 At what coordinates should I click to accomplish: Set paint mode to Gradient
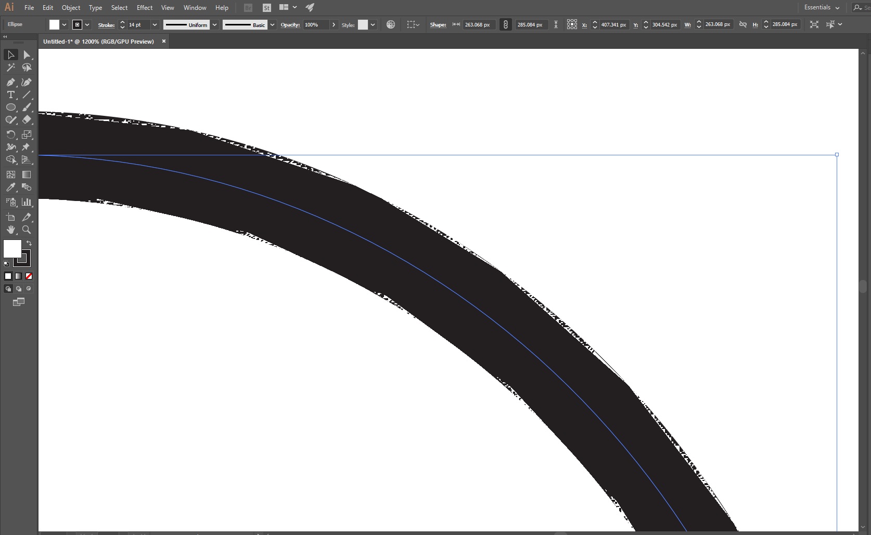(x=18, y=276)
